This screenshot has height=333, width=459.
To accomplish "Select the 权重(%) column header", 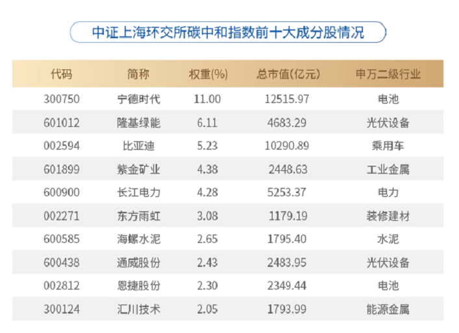I will (208, 75).
